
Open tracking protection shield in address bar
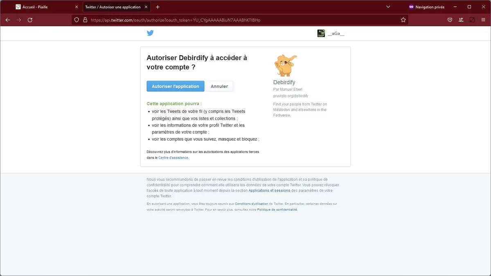click(x=77, y=20)
